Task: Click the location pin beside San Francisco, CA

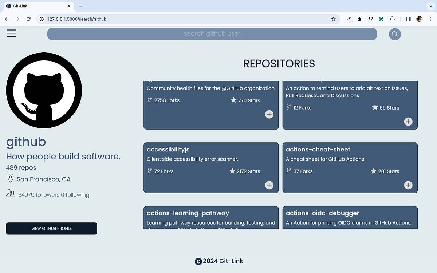Action: point(10,178)
